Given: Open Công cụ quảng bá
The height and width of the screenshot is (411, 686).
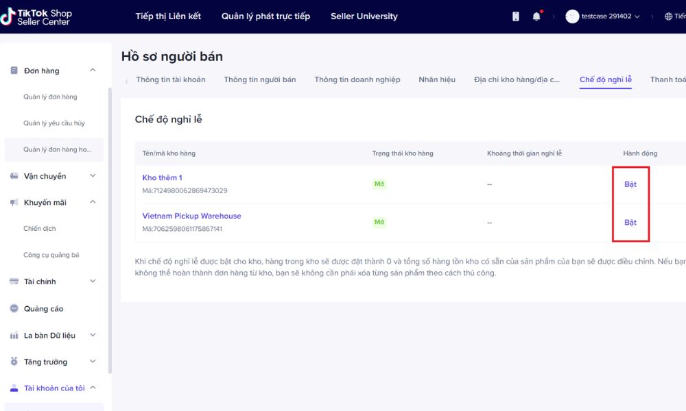Looking at the screenshot, I should click(51, 255).
